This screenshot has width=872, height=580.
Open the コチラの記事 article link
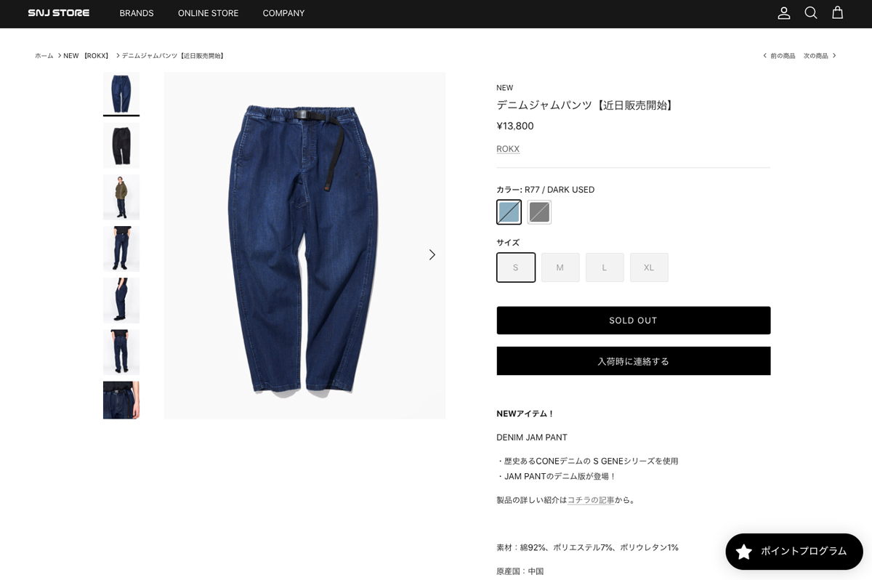pos(591,500)
